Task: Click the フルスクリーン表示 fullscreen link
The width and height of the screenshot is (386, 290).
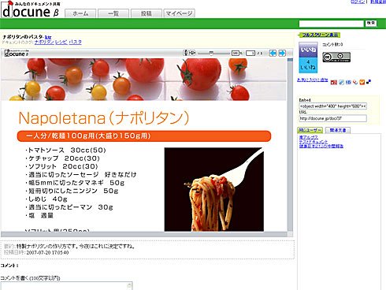Action: click(x=319, y=35)
